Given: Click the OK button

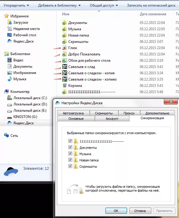Looking at the screenshot, I should pyautogui.click(x=116, y=211).
